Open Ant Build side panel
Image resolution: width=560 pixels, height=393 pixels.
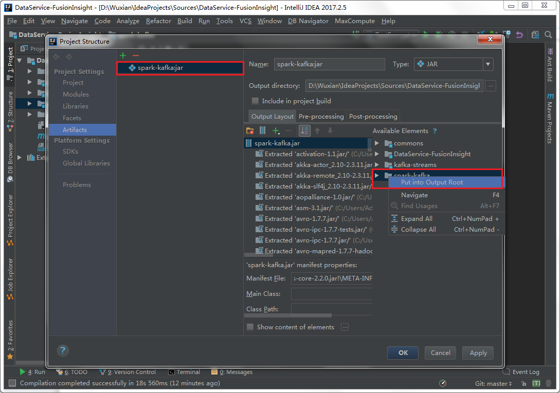550,65
